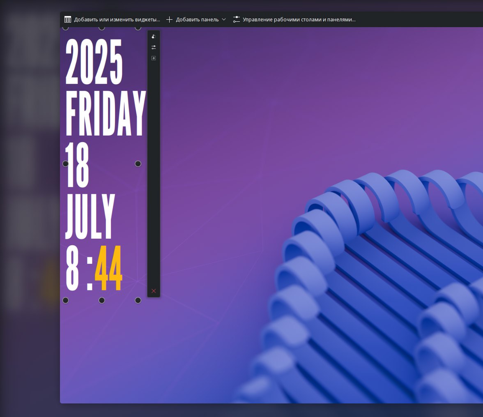
Task: Click the right-middle resize handle of clock widget
Action: [x=138, y=164]
